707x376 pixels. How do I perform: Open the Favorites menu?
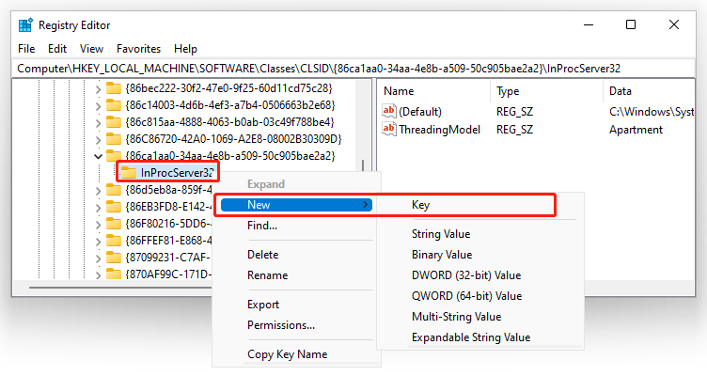(138, 49)
